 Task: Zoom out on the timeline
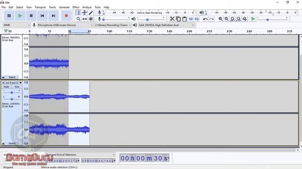coord(226,19)
